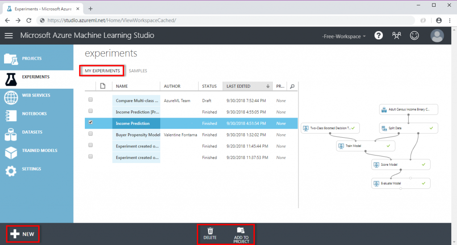Sort by Last Edited column
The height and width of the screenshot is (245, 457).
click(247, 86)
